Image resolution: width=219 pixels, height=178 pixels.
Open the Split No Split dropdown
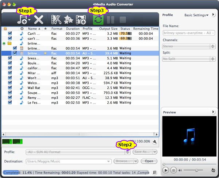tap(189, 59)
